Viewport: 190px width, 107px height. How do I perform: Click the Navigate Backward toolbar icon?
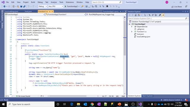click(4, 7)
